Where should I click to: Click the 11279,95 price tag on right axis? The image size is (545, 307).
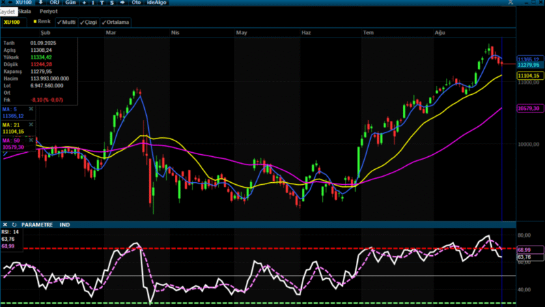(x=530, y=65)
